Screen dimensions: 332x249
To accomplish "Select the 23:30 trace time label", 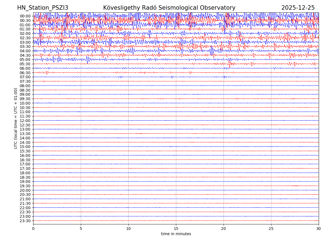I will (x=25, y=221).
